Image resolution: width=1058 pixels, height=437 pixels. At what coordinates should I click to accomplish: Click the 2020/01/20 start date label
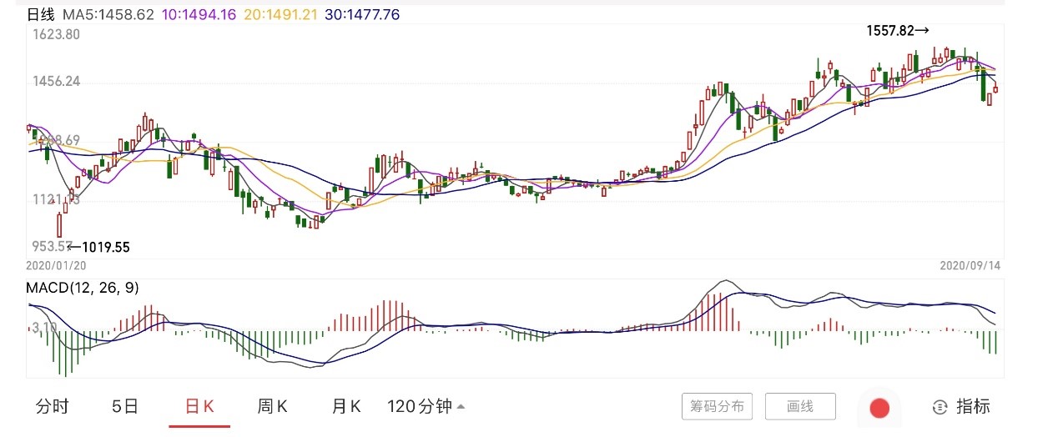pos(57,266)
